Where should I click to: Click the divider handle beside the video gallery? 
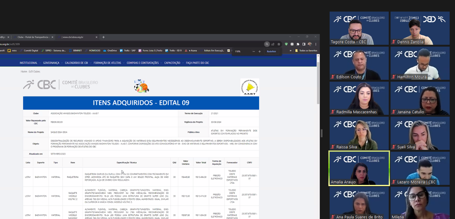[x=321, y=133]
